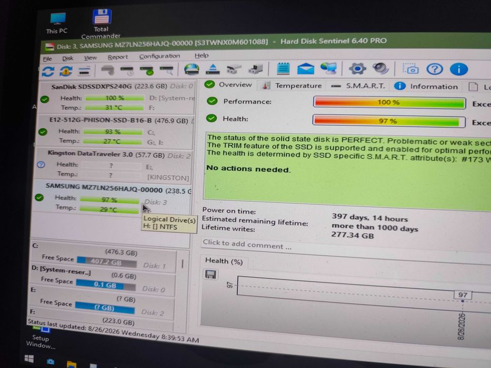Open the File menu
491x368 pixels.
(x=47, y=59)
